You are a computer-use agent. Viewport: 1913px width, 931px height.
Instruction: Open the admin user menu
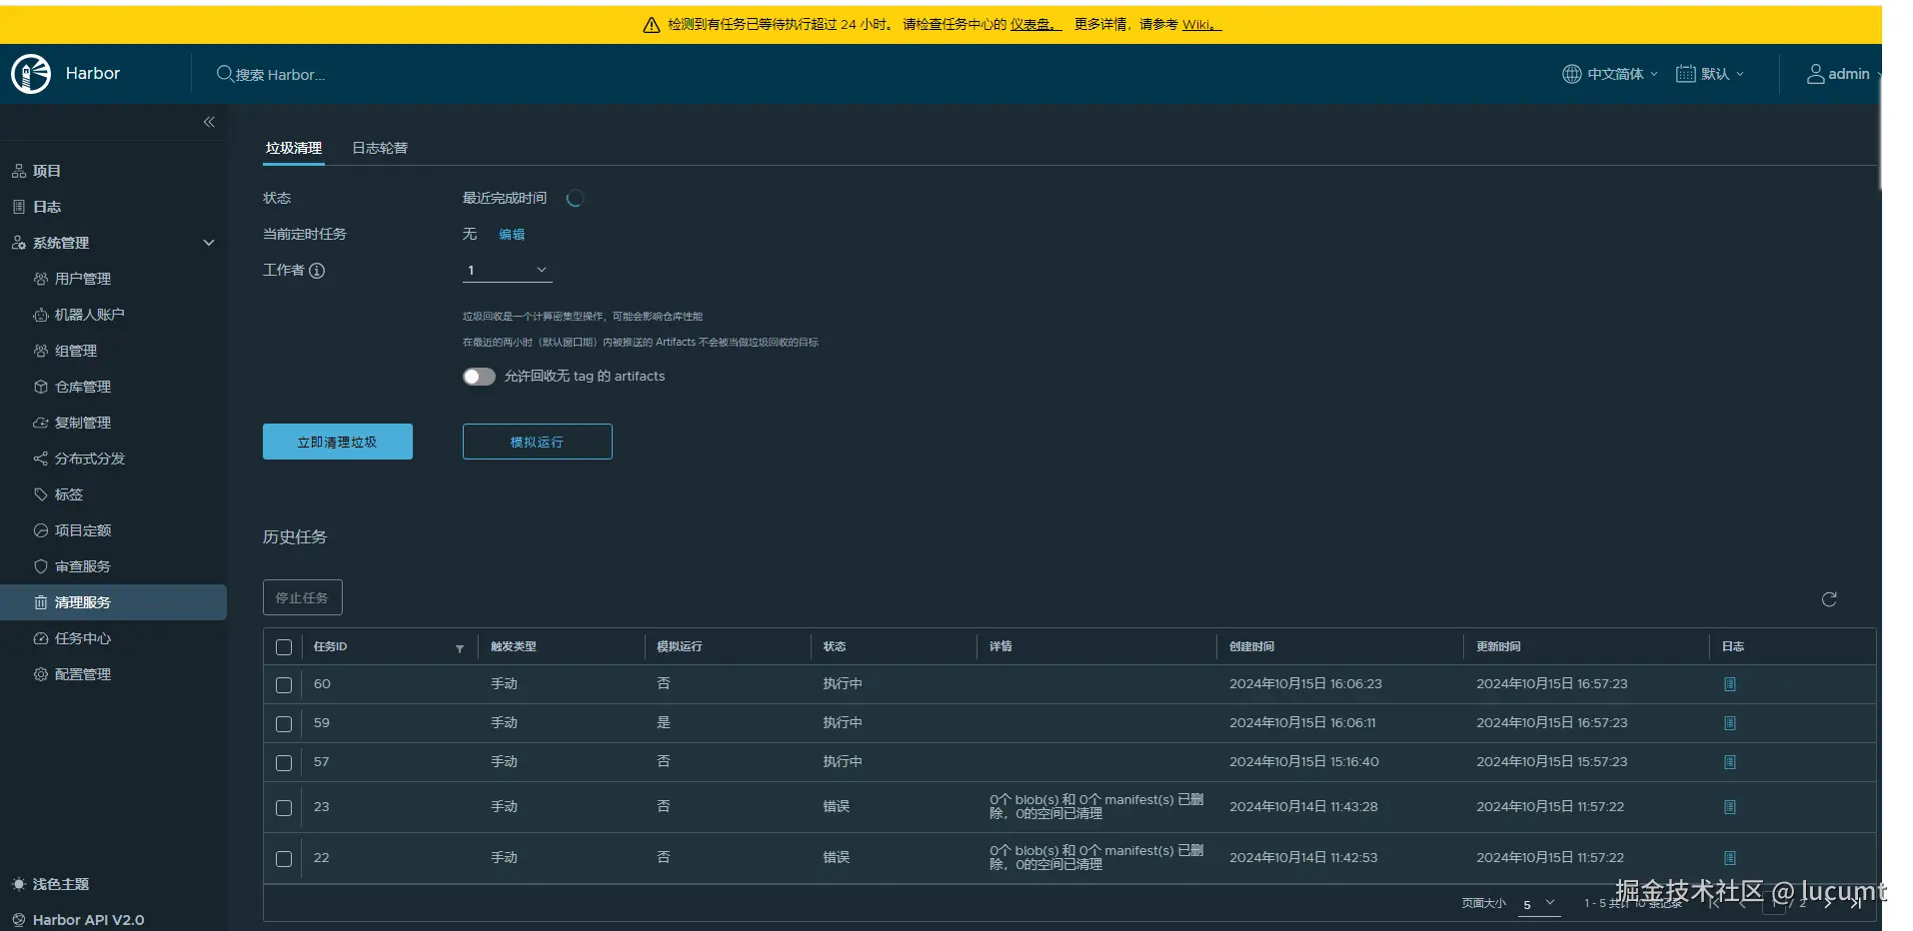pos(1841,74)
